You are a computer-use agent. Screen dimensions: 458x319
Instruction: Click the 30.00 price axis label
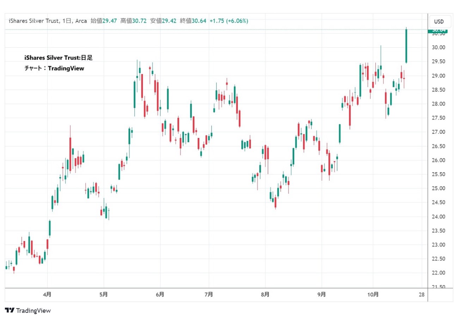click(439, 48)
